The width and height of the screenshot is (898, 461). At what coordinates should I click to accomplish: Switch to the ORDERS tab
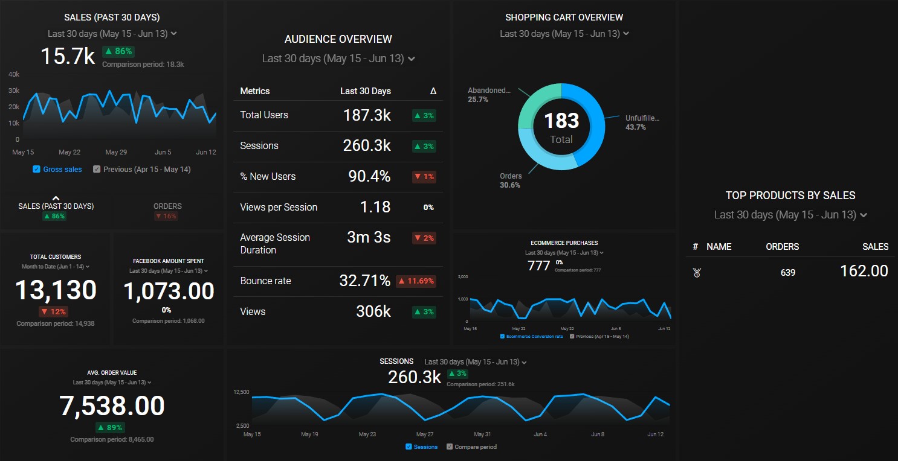click(167, 206)
